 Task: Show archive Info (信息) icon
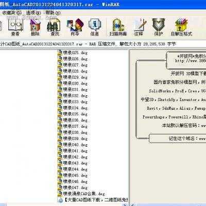pyautogui.click(x=95, y=27)
